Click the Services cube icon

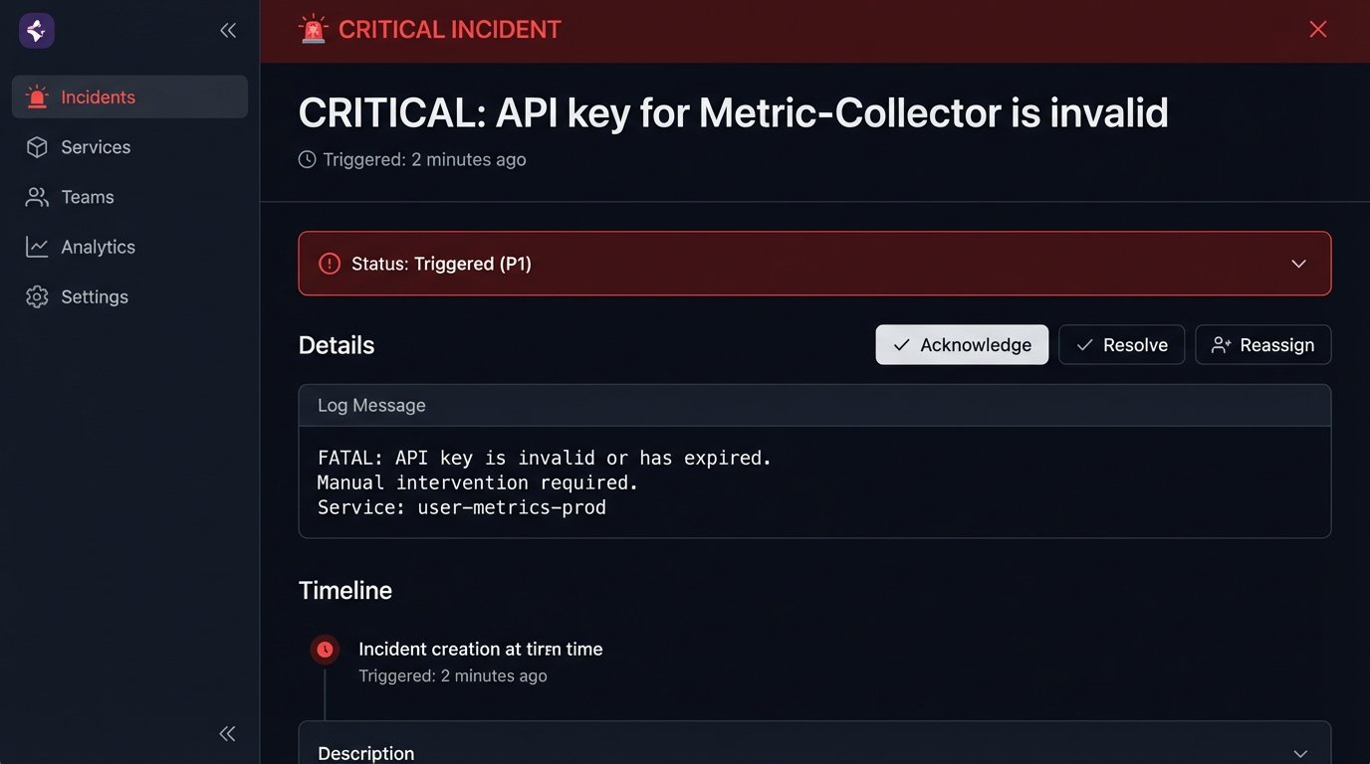pyautogui.click(x=37, y=147)
